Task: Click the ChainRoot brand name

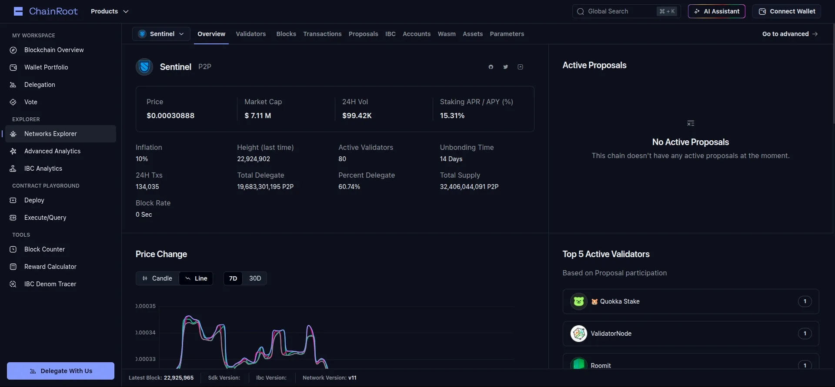Action: [53, 11]
